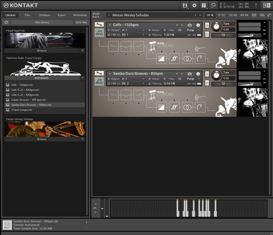Viewport: 273px width, 235px height.
Task: Open the Expert tab
Action: point(62,15)
